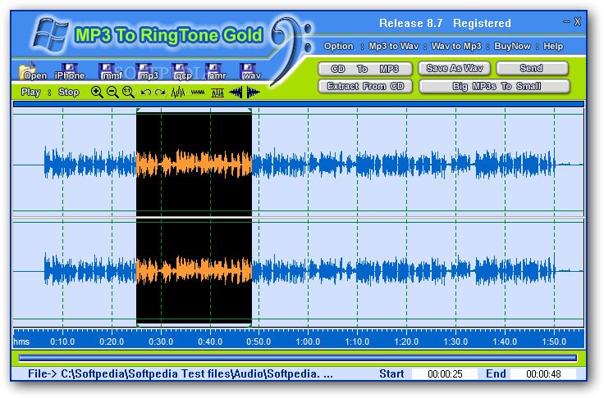This screenshot has width=604, height=398.
Task: Minimize the MP3 To RingTone Gold window
Action: pos(566,22)
